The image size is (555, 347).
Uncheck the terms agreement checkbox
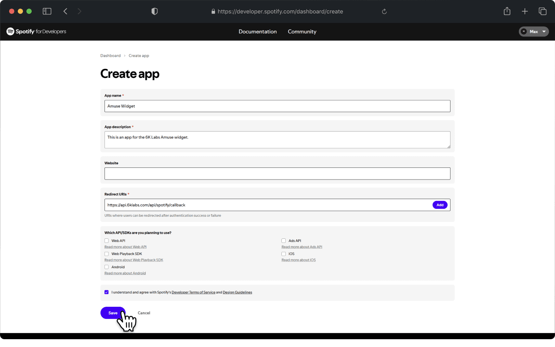(107, 292)
